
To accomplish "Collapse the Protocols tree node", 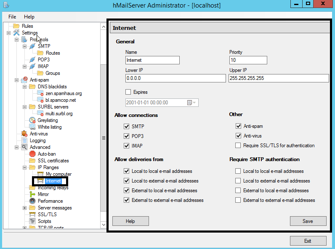I will click(16, 40).
